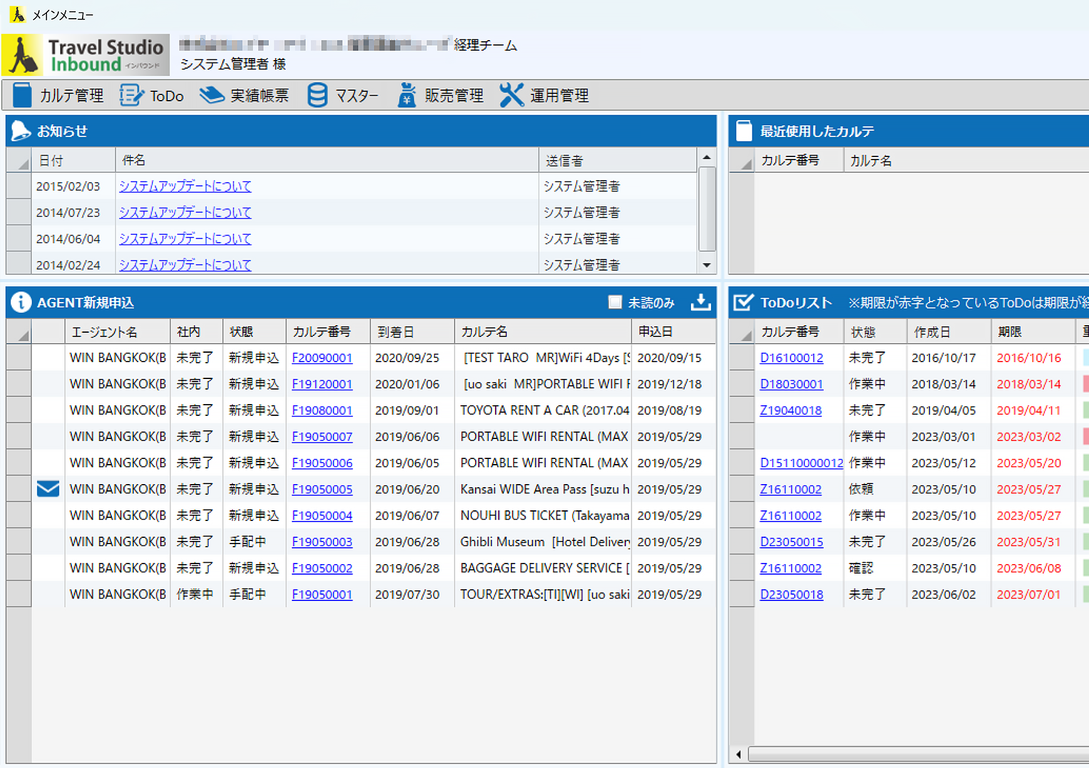Open notice dated 2014/02/24 システムアップデートについて

pyautogui.click(x=185, y=265)
